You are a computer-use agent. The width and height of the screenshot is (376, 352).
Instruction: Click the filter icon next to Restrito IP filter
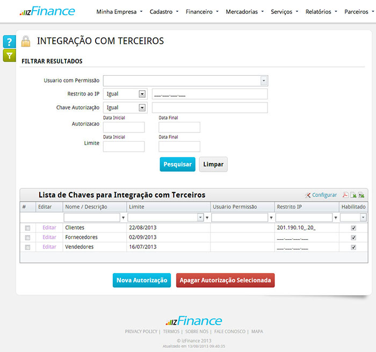pos(336,218)
